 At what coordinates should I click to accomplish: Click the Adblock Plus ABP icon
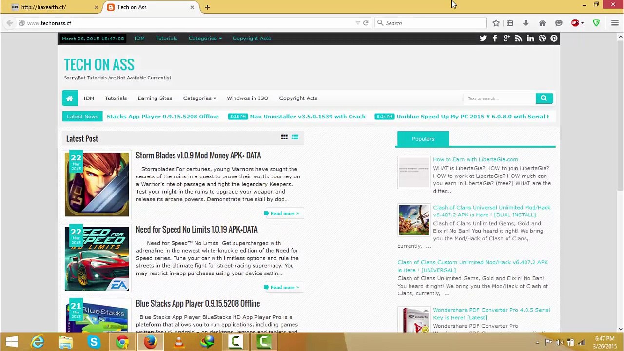[575, 23]
